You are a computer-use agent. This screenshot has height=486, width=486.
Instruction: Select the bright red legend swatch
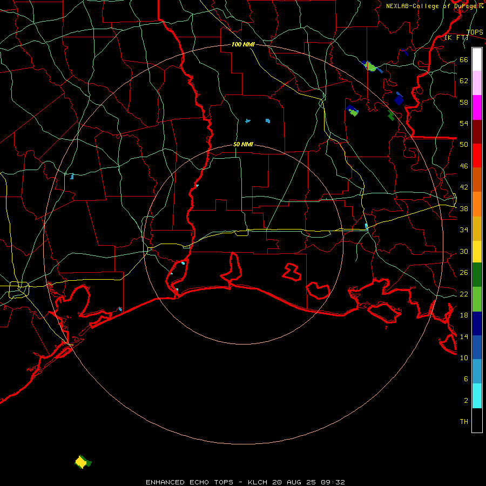tap(477, 156)
